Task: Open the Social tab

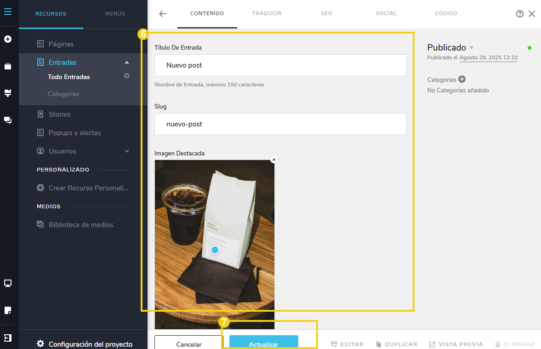Action: coord(386,13)
